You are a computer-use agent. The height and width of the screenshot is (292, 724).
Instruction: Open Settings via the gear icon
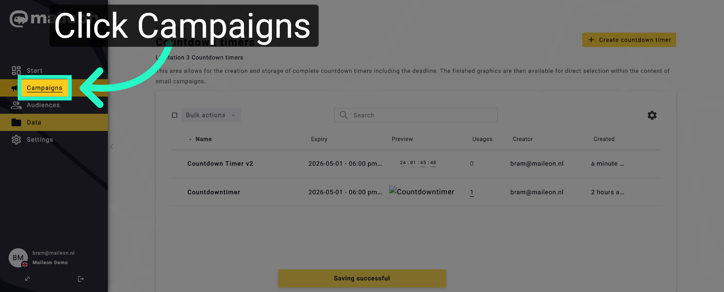click(16, 140)
